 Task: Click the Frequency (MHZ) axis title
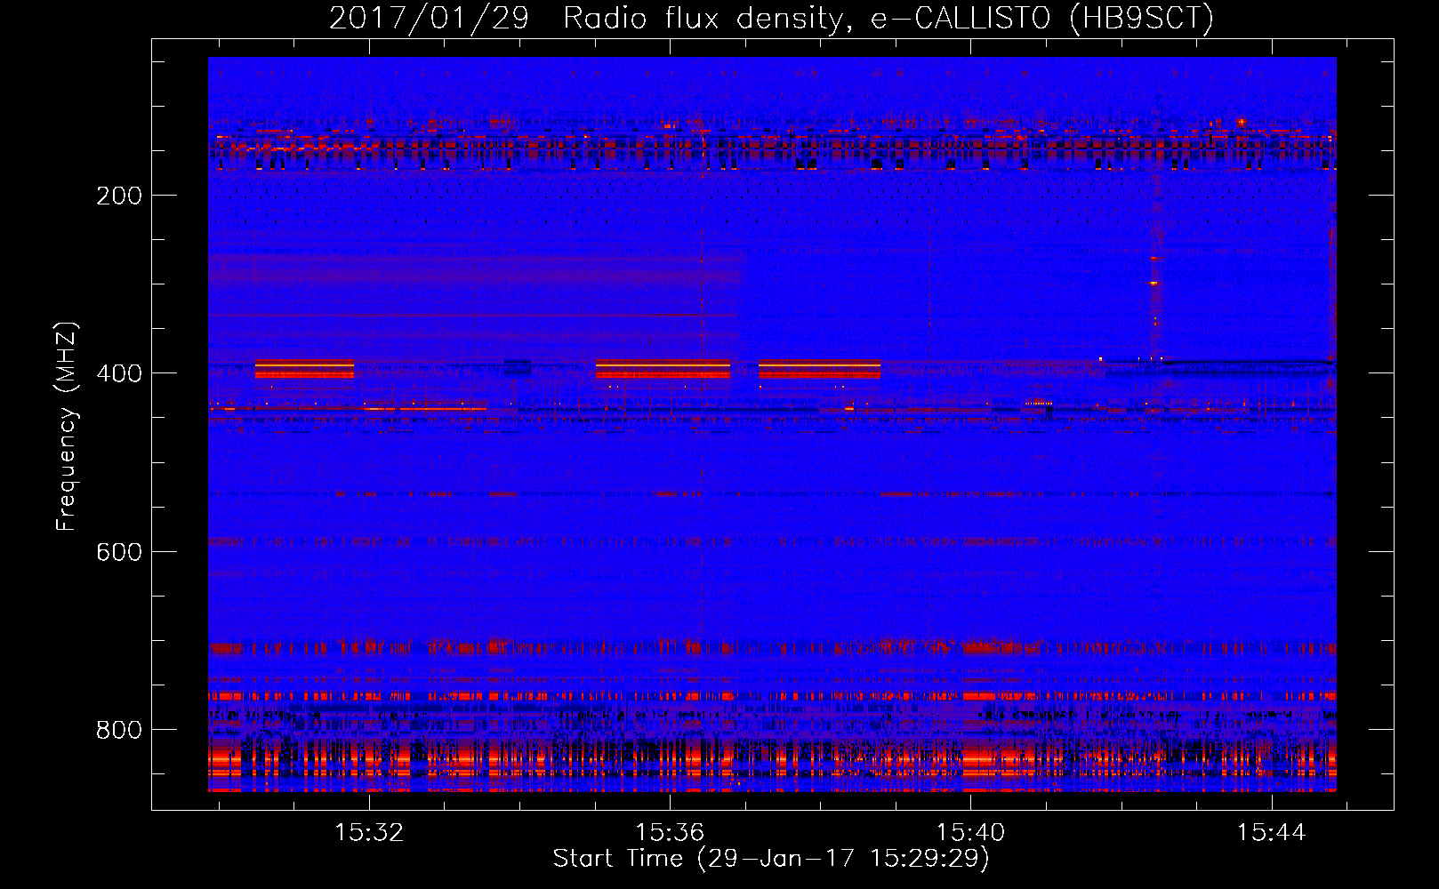click(67, 426)
